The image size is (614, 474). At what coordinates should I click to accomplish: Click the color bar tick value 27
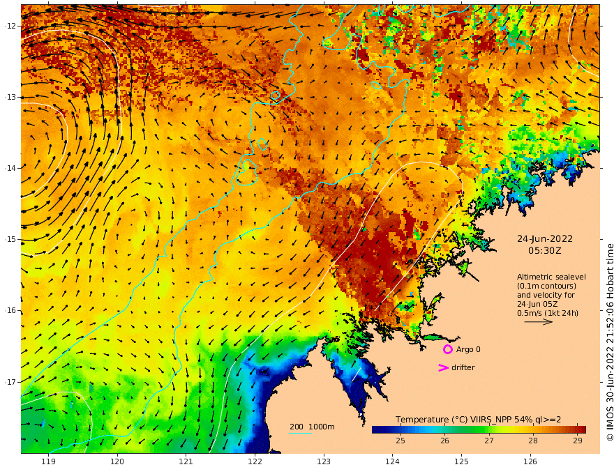click(x=488, y=441)
